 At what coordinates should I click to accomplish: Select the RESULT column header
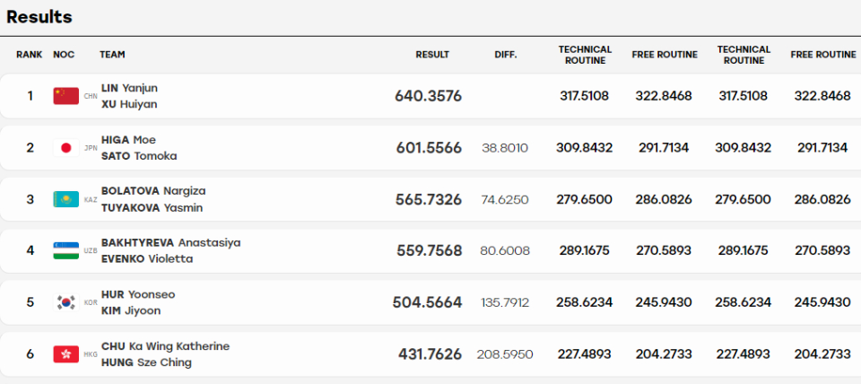click(432, 55)
